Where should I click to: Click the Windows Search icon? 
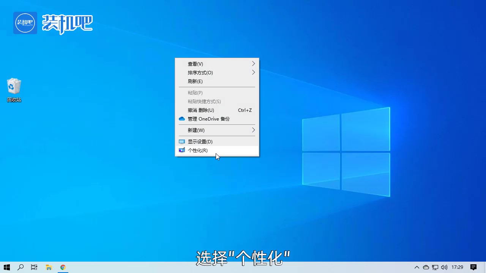click(x=21, y=268)
